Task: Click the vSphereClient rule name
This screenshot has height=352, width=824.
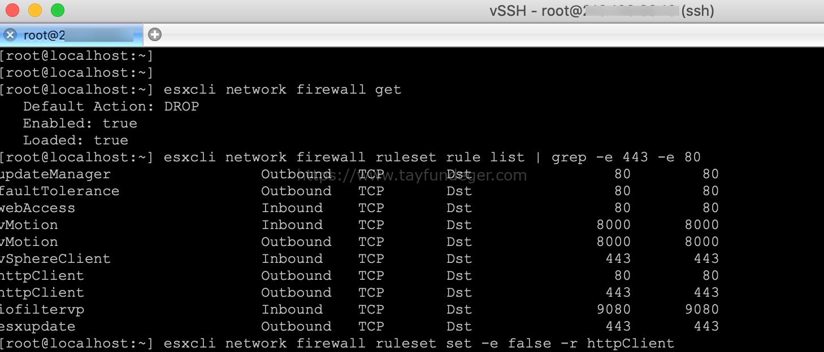Action: click(55, 259)
